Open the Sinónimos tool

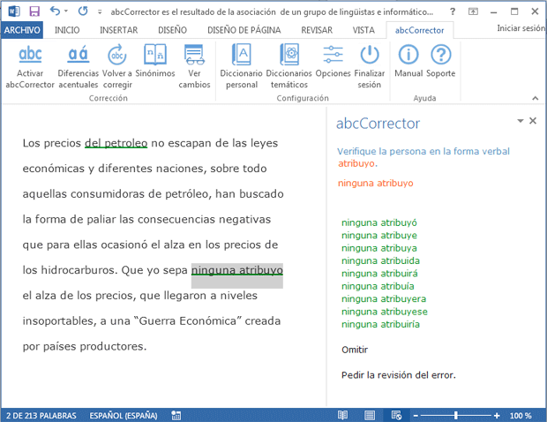tap(155, 55)
